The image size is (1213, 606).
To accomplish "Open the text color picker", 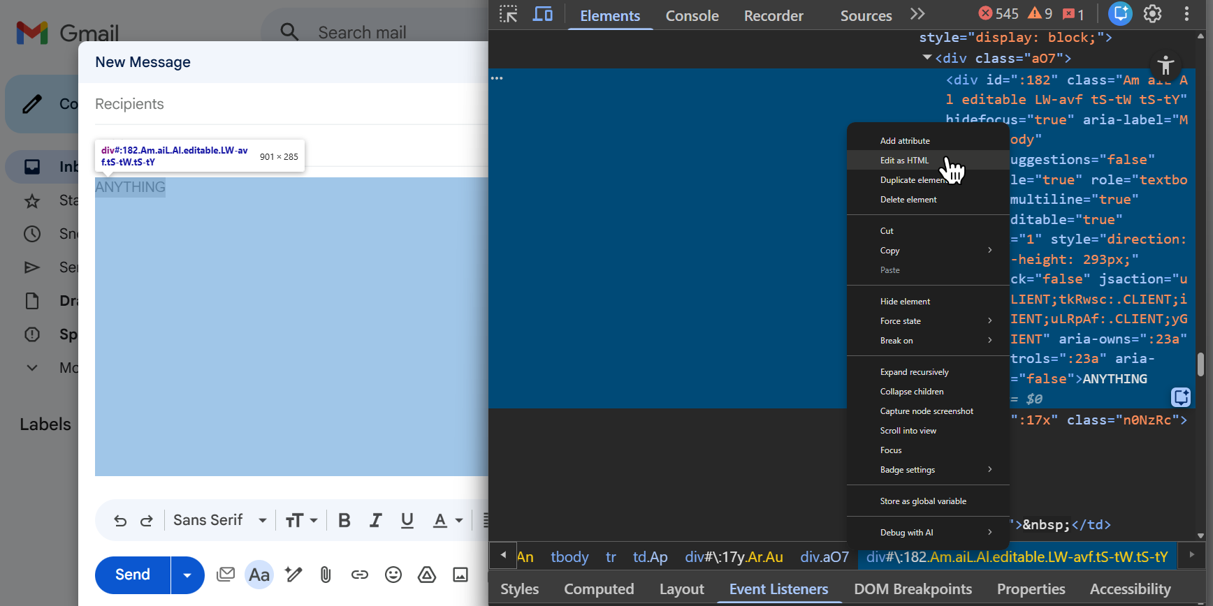I will click(447, 520).
